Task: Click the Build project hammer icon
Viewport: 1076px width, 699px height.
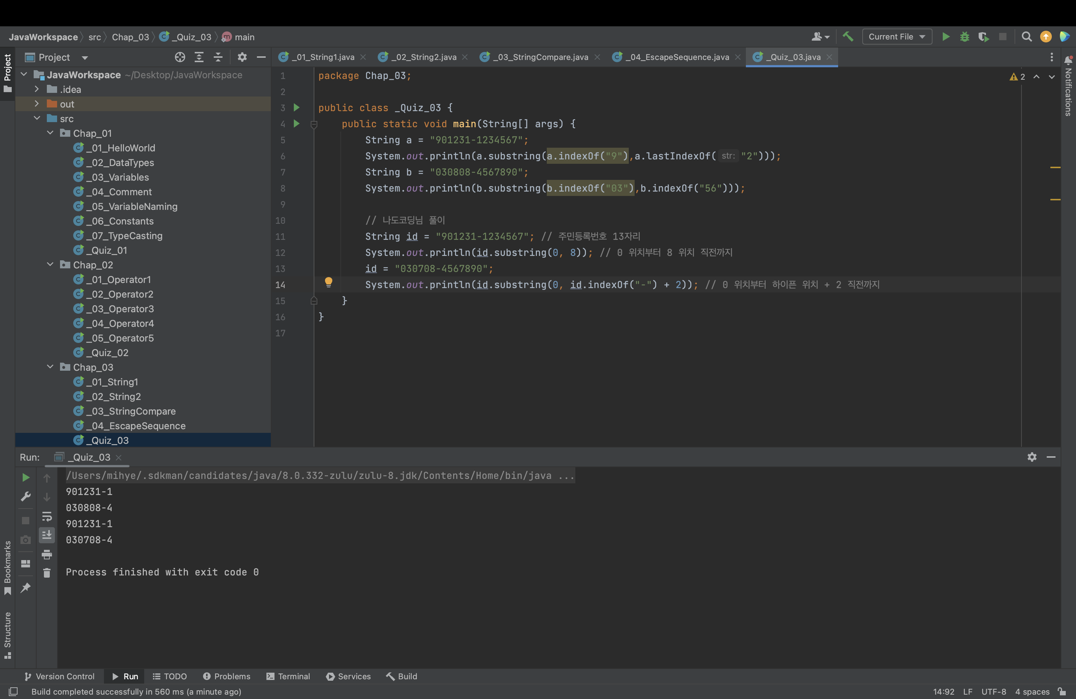Action: 848,37
